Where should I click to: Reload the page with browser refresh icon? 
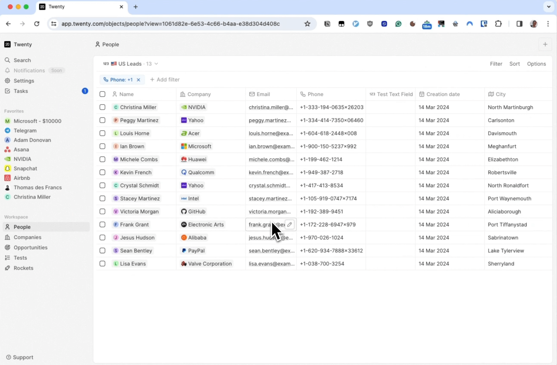click(x=36, y=24)
